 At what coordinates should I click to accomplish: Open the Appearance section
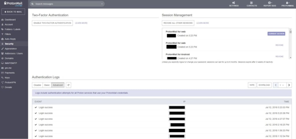point(11,49)
